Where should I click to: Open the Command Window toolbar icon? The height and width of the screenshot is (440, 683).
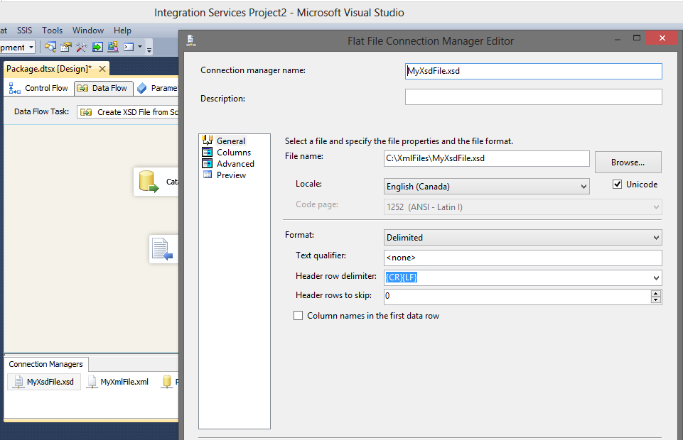coord(129,47)
